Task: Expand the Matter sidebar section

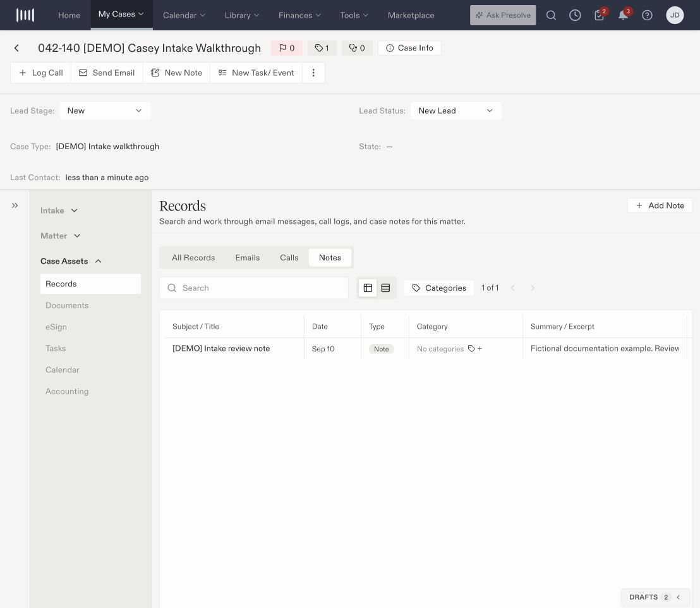Action: click(x=60, y=236)
